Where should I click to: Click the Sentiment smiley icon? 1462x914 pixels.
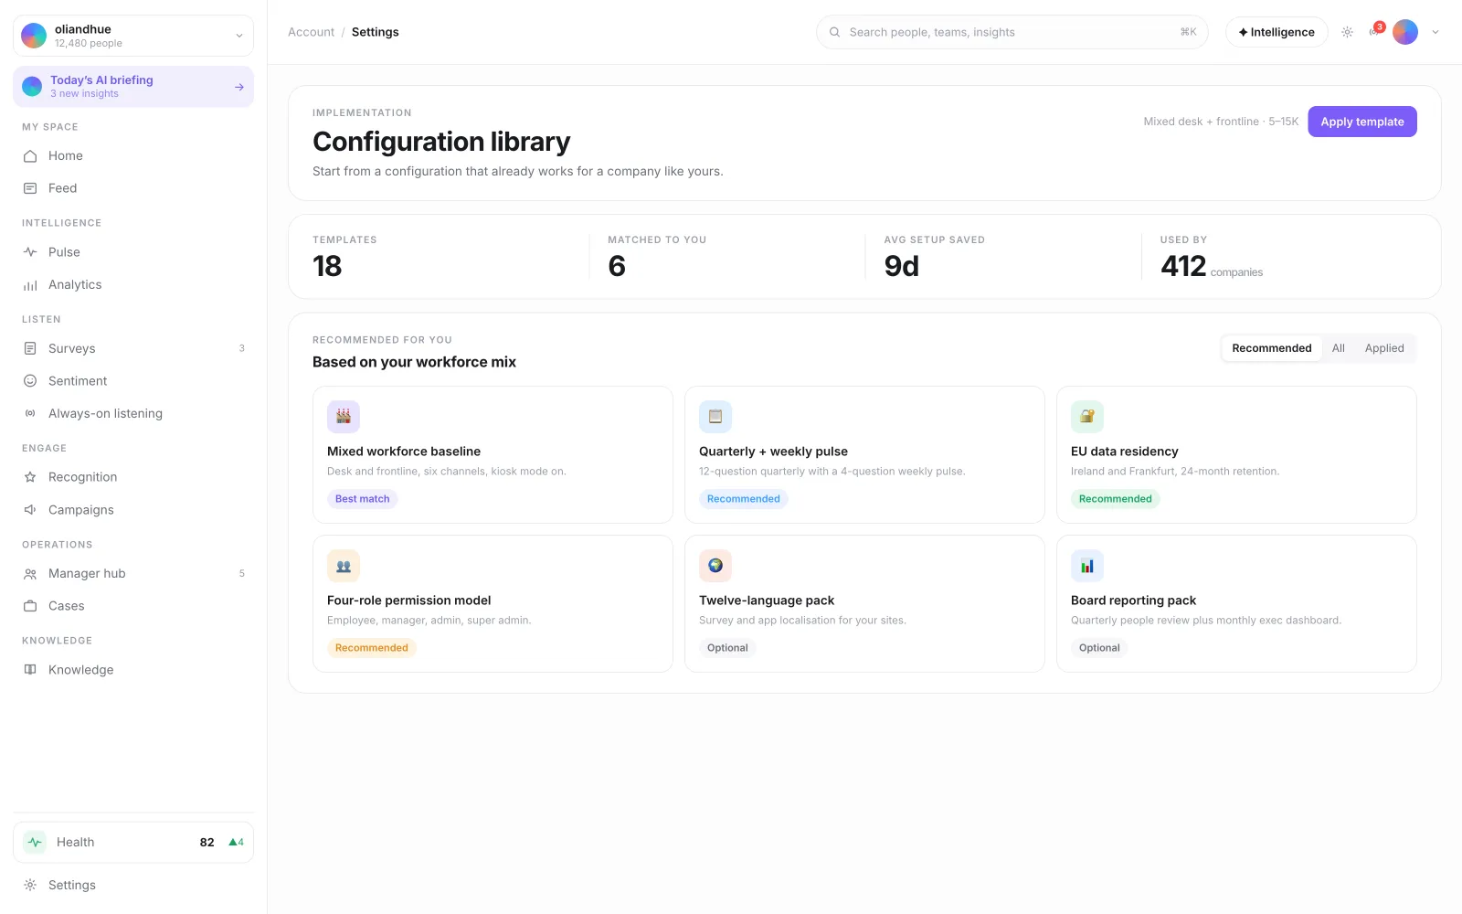tap(30, 381)
